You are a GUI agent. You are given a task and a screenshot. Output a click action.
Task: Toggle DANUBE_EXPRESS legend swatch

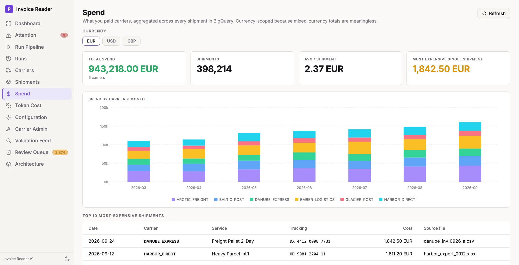(x=251, y=199)
